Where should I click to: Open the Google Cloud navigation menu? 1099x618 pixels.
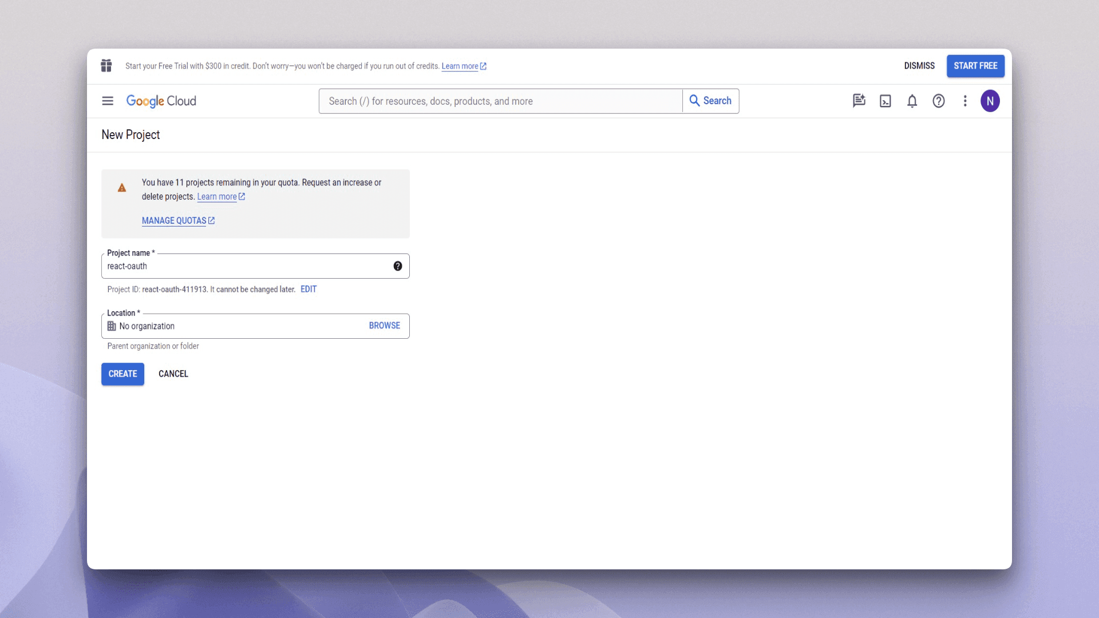point(107,101)
